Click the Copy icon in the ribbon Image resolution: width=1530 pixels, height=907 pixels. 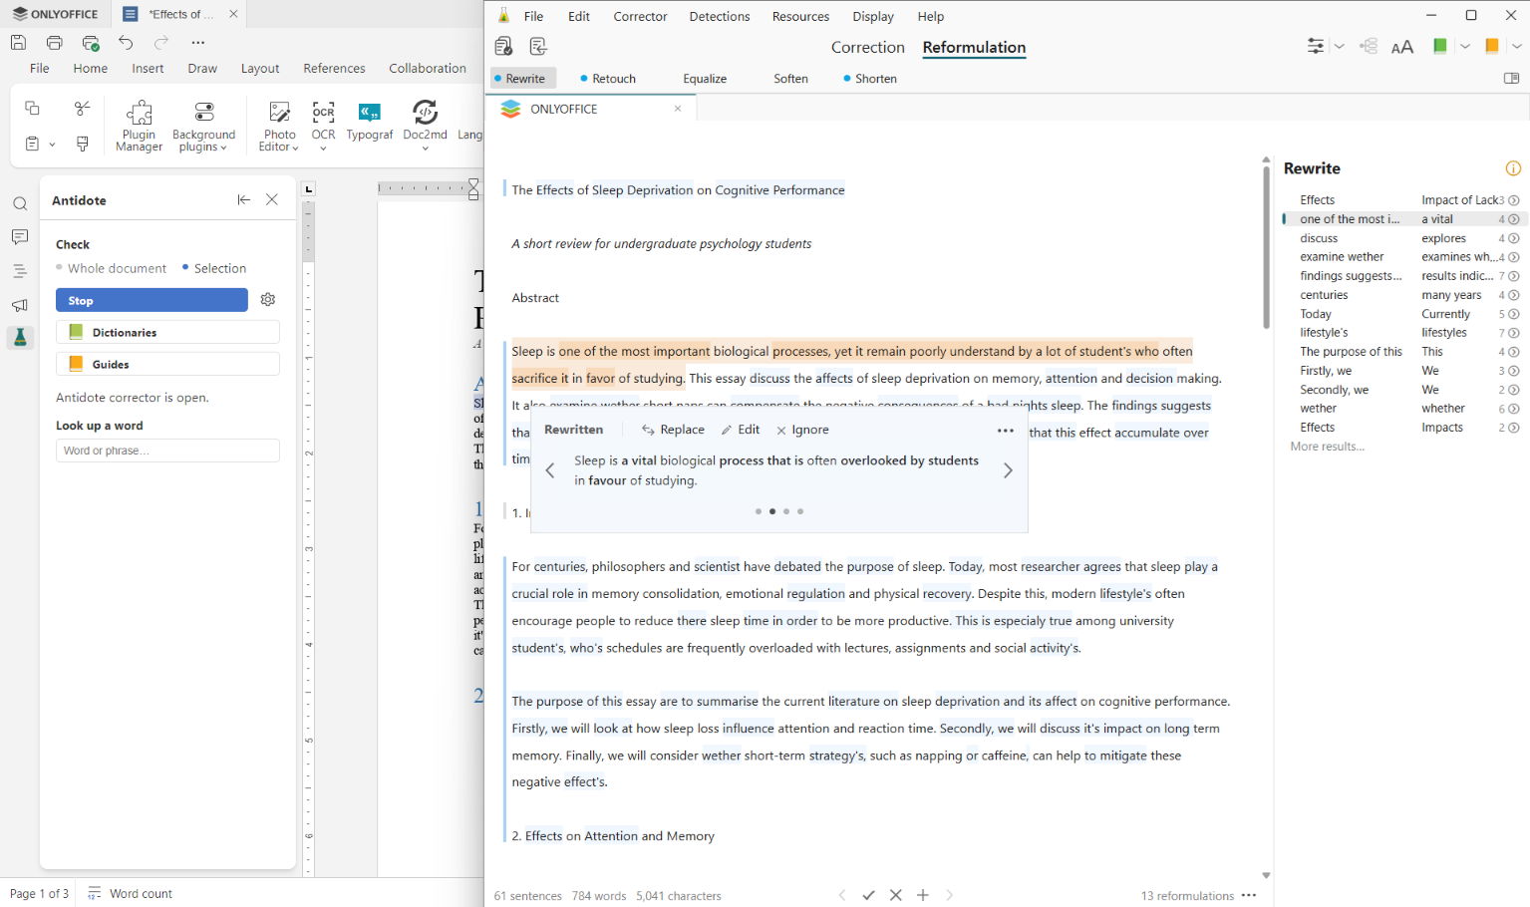32,108
